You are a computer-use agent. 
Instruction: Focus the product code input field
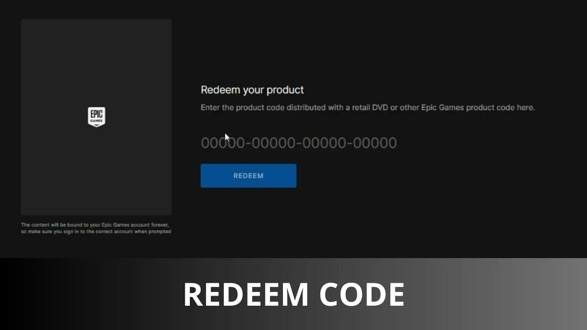point(299,143)
